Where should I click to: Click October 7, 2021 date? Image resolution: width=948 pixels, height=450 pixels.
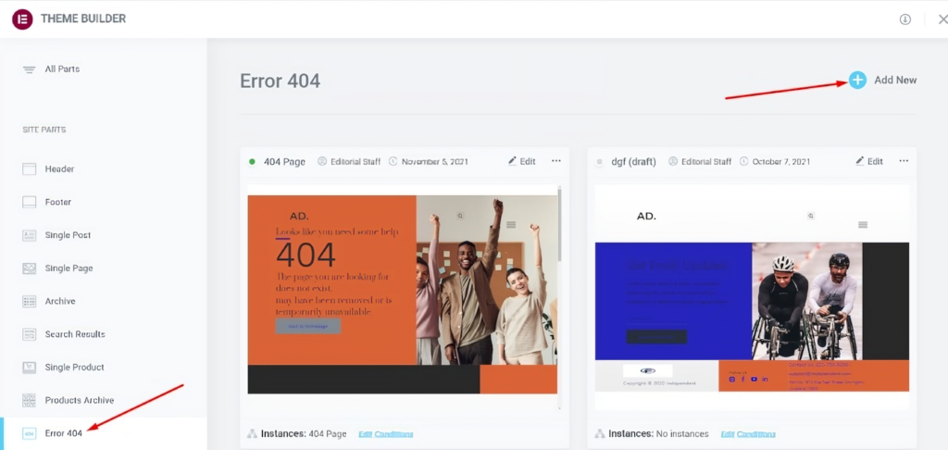pos(781,161)
